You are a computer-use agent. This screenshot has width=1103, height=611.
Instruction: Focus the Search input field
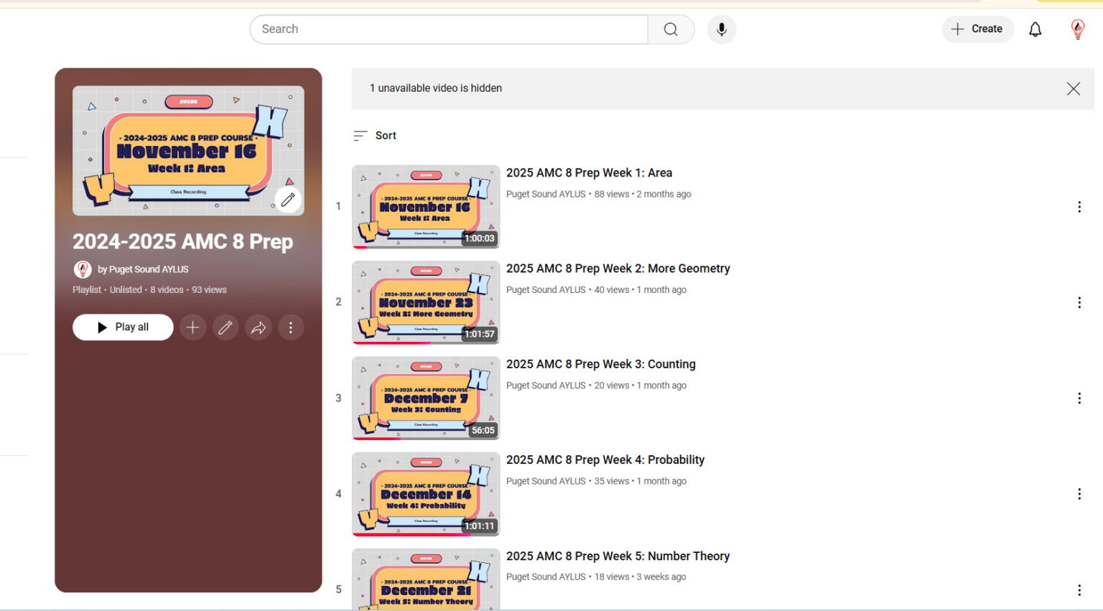click(x=449, y=29)
